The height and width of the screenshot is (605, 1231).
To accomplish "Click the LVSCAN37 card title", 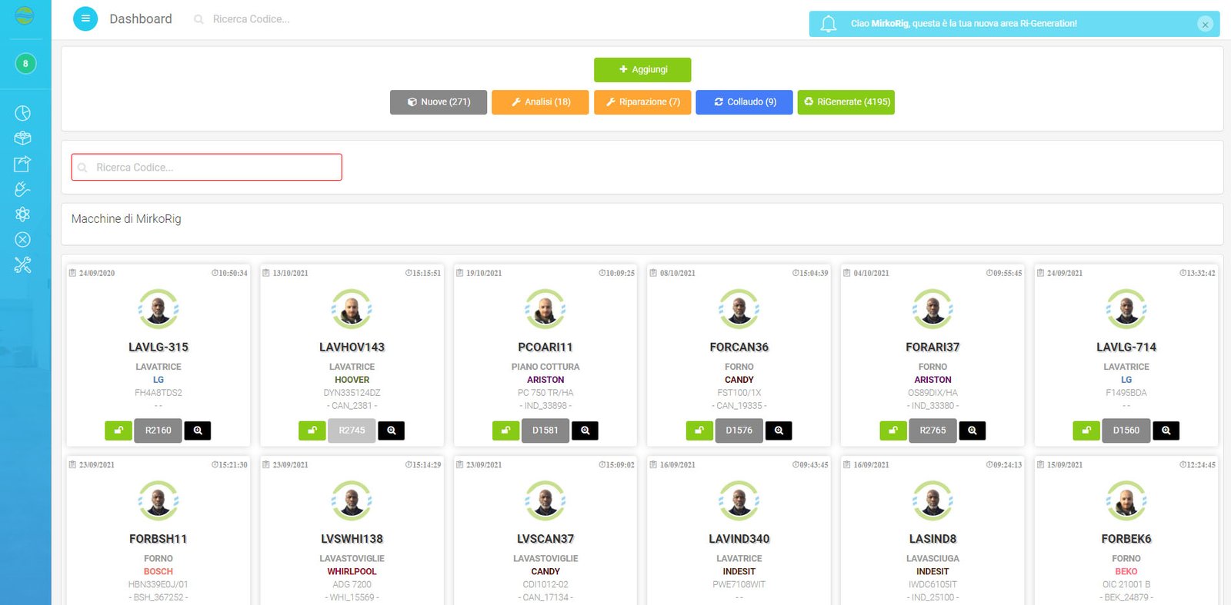I will (x=545, y=539).
